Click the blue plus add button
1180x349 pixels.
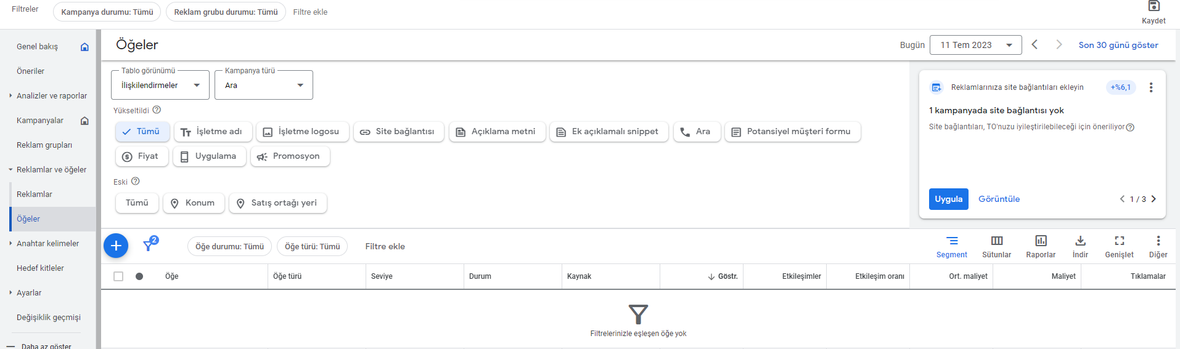tap(116, 246)
